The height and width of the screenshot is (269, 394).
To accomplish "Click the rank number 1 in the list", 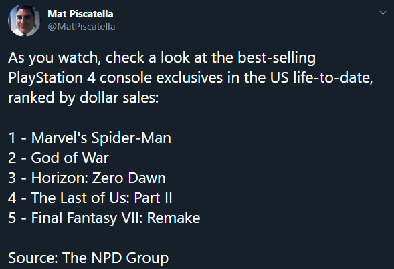I will pos(12,138).
